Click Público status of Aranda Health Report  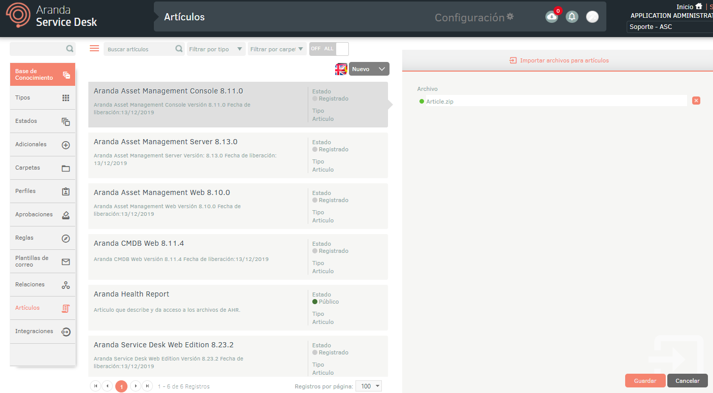click(326, 302)
